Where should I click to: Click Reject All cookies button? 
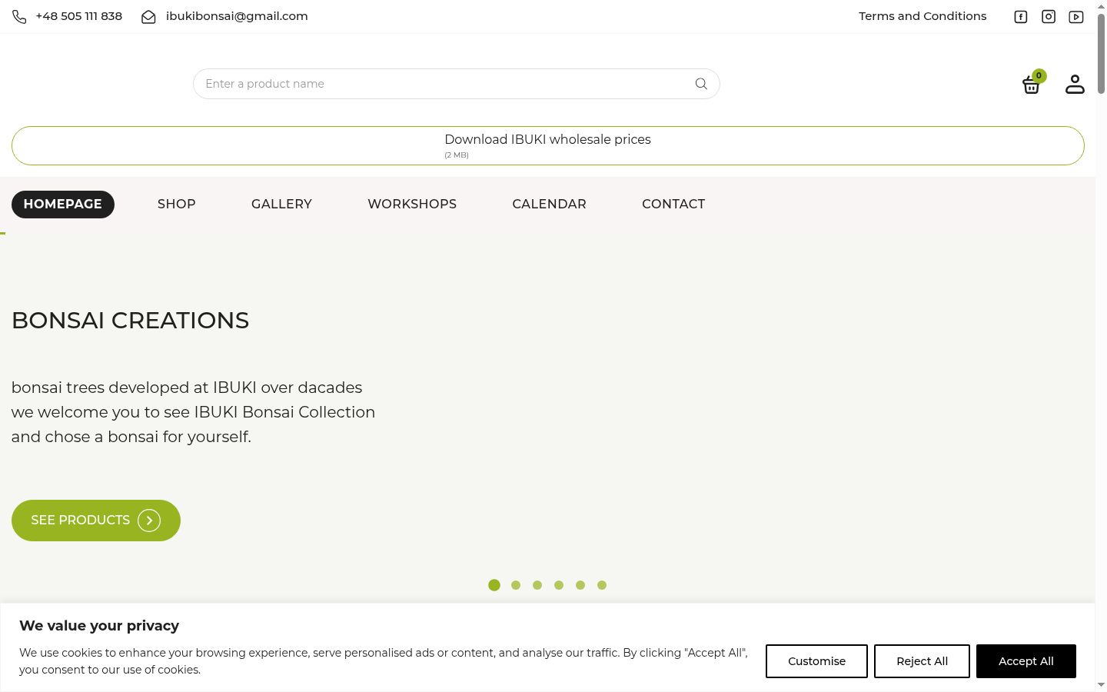click(x=922, y=661)
